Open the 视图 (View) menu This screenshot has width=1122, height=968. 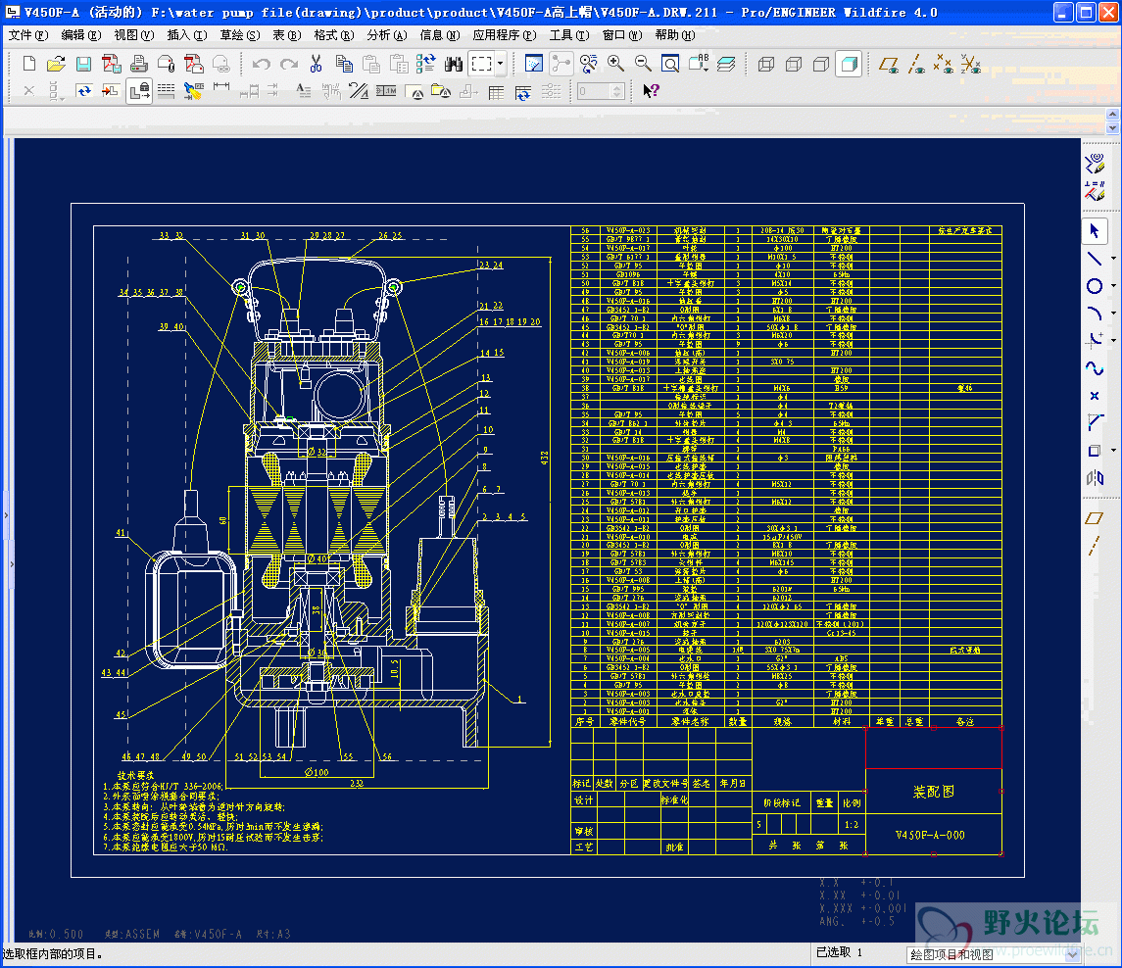pos(134,35)
